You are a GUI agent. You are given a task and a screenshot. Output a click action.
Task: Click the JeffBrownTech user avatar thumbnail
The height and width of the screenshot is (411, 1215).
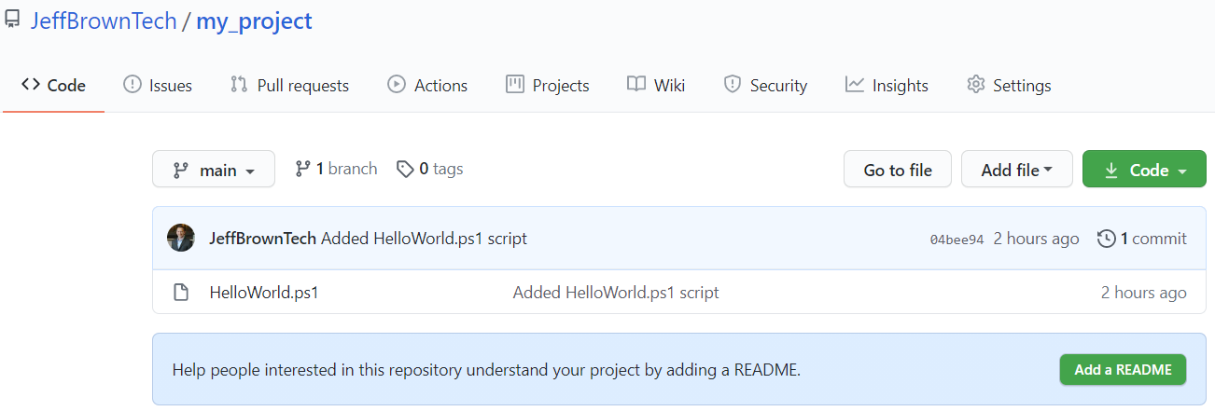click(x=181, y=239)
